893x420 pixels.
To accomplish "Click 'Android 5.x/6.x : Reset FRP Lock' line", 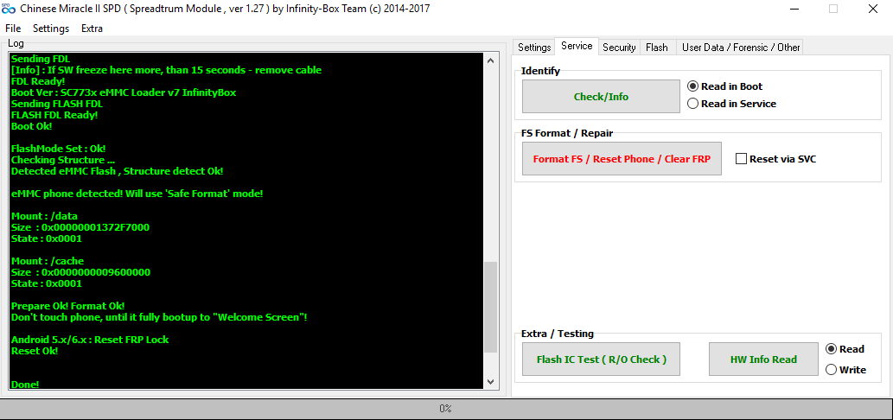I will click(x=90, y=340).
